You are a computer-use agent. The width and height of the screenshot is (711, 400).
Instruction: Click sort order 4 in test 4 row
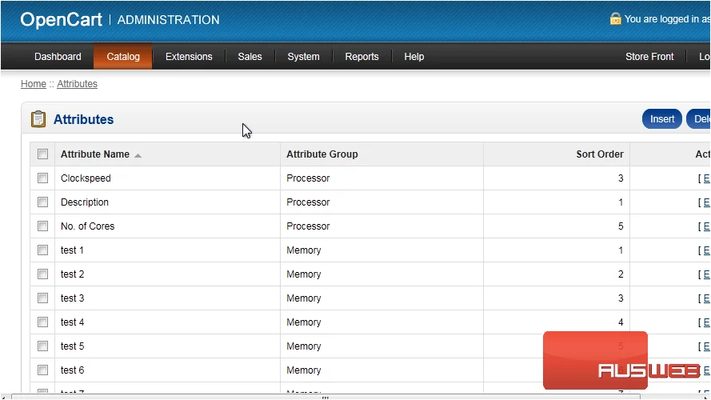coord(621,322)
